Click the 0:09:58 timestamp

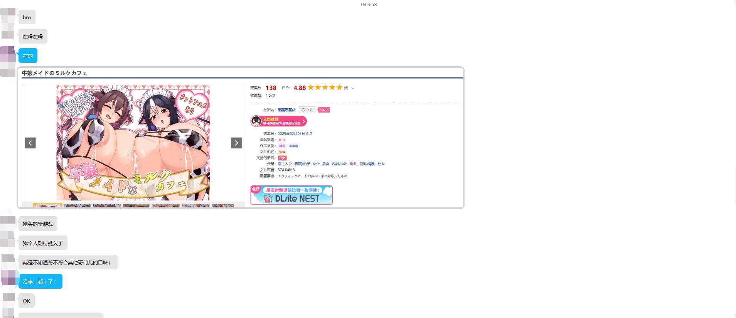click(369, 5)
